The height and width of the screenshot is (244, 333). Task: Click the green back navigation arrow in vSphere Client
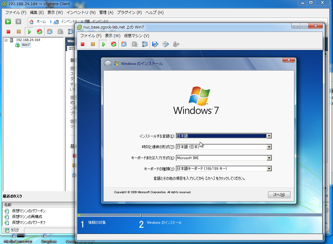[8, 21]
